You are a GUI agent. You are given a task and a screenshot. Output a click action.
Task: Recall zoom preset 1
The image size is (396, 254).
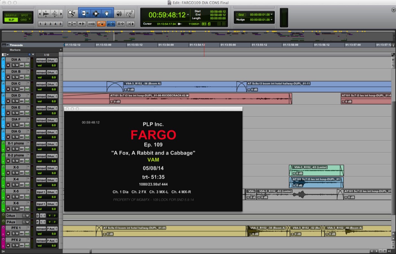(x=40, y=24)
